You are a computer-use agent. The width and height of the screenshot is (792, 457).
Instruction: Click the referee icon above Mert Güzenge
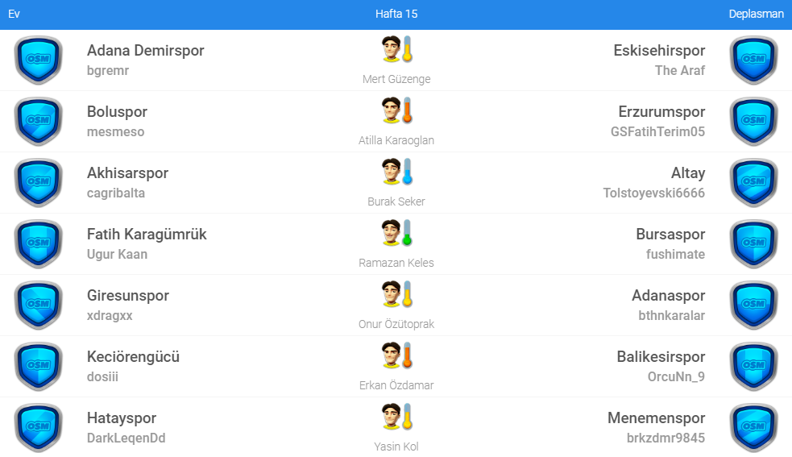396,50
